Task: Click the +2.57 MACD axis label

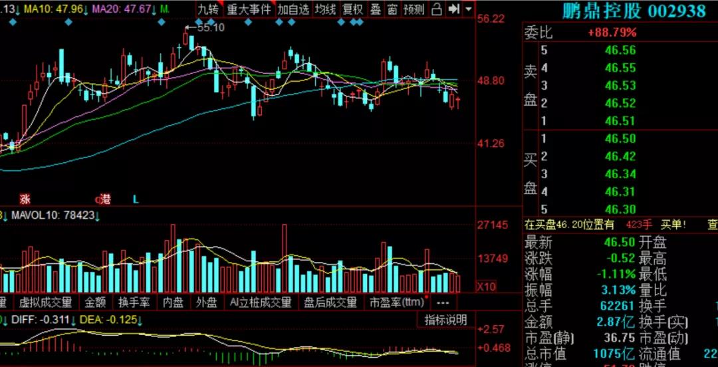Action: [x=491, y=329]
